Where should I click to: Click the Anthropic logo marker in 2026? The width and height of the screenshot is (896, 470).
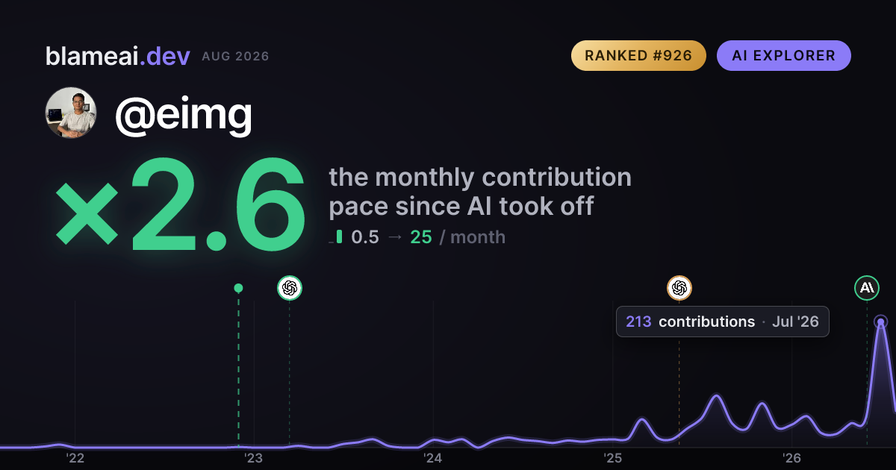tap(867, 287)
